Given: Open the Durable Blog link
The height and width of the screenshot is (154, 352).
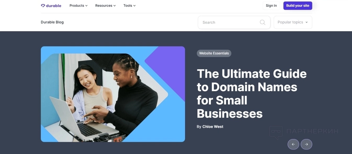Looking at the screenshot, I should pos(52,22).
